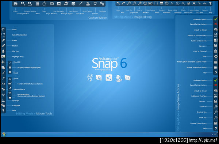The width and height of the screenshot is (219, 144).
Task: Zoom out using the Image Editing toolbar magnifier
Action: [128, 3]
